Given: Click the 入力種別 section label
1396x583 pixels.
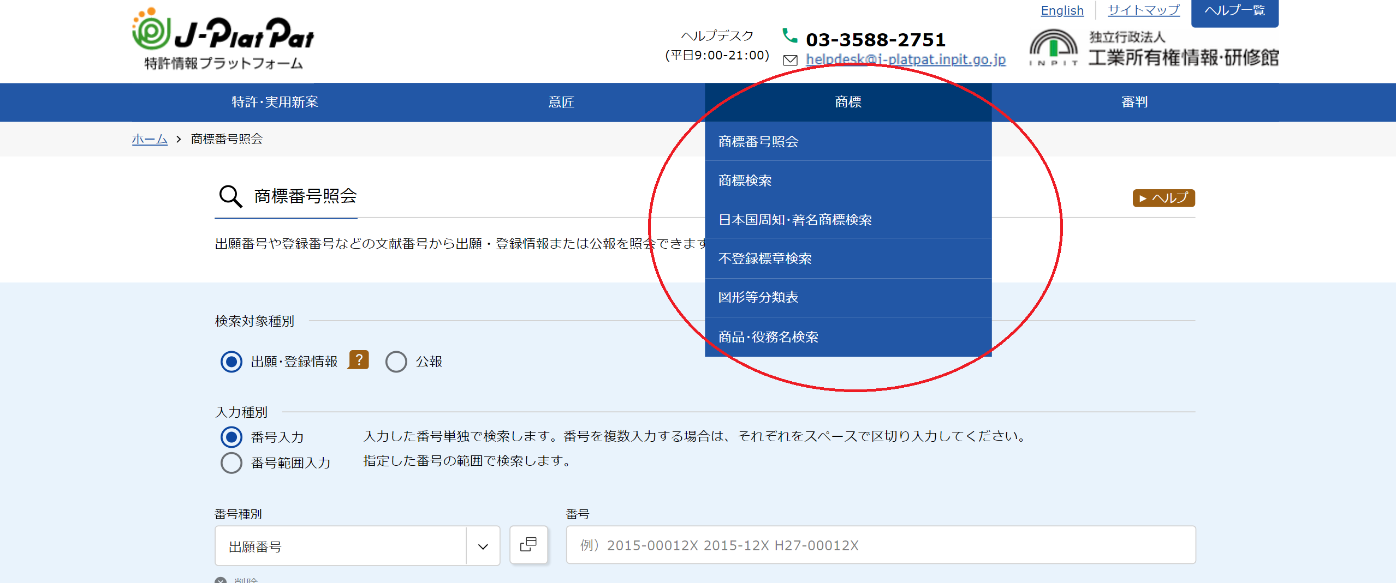Looking at the screenshot, I should point(241,412).
